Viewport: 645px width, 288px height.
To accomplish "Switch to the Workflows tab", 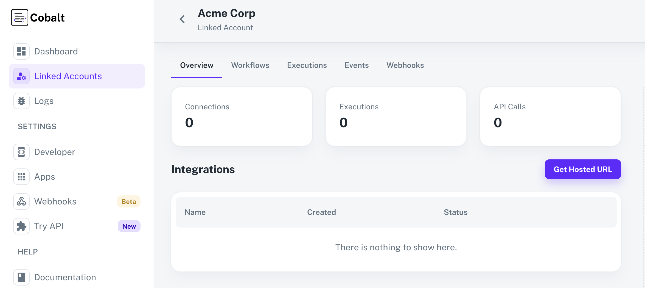I will [250, 65].
